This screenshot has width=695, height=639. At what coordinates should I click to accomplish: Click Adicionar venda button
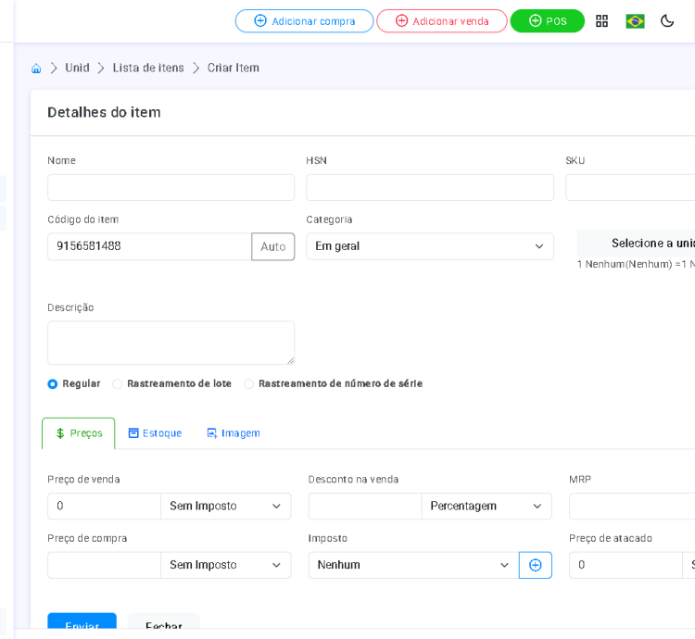(x=441, y=21)
